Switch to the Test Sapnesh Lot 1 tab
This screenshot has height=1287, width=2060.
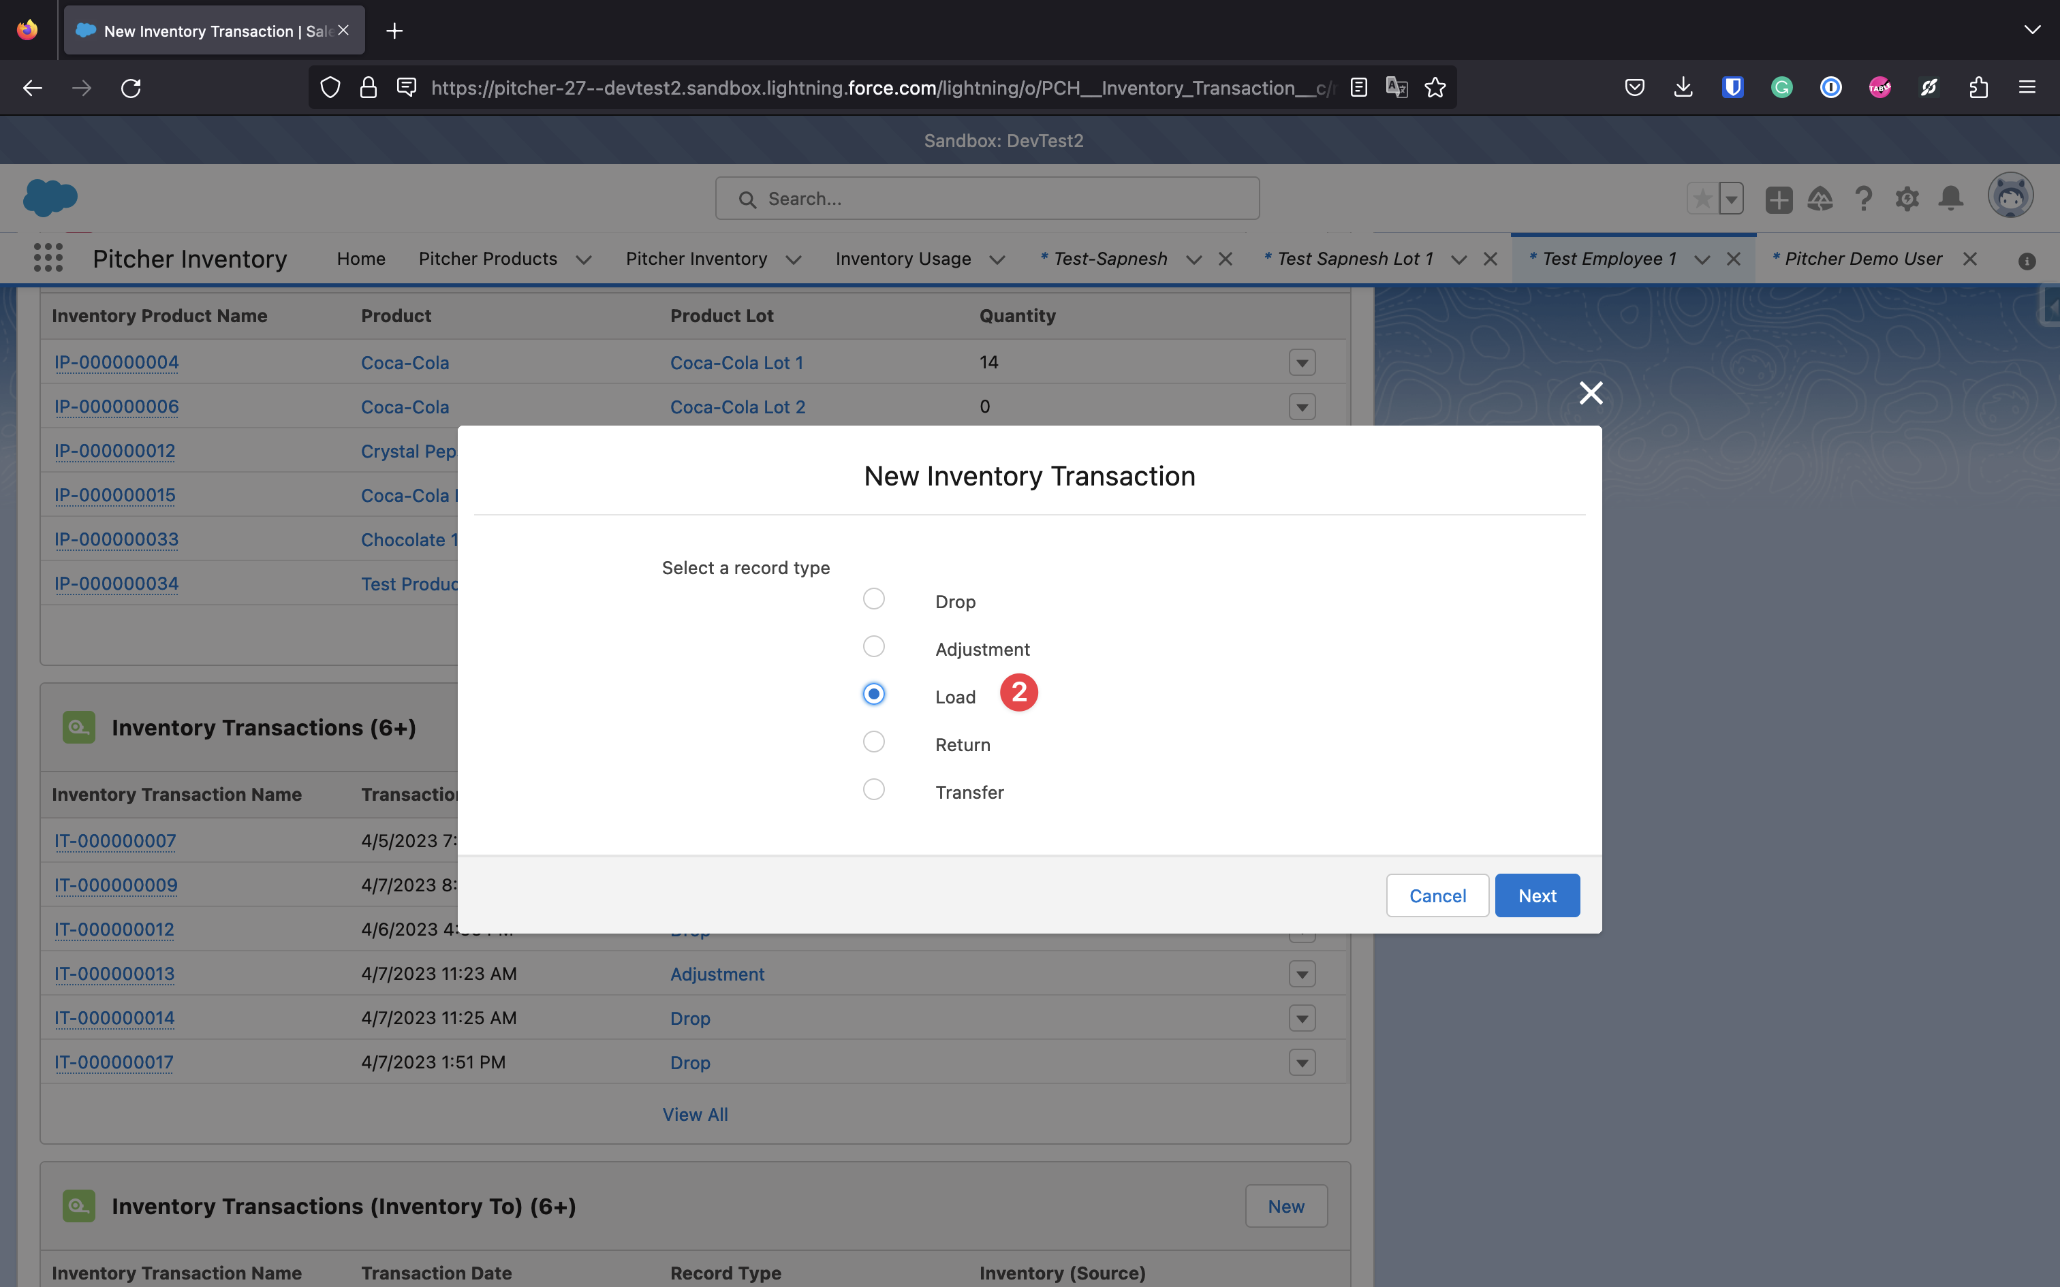click(x=1354, y=259)
